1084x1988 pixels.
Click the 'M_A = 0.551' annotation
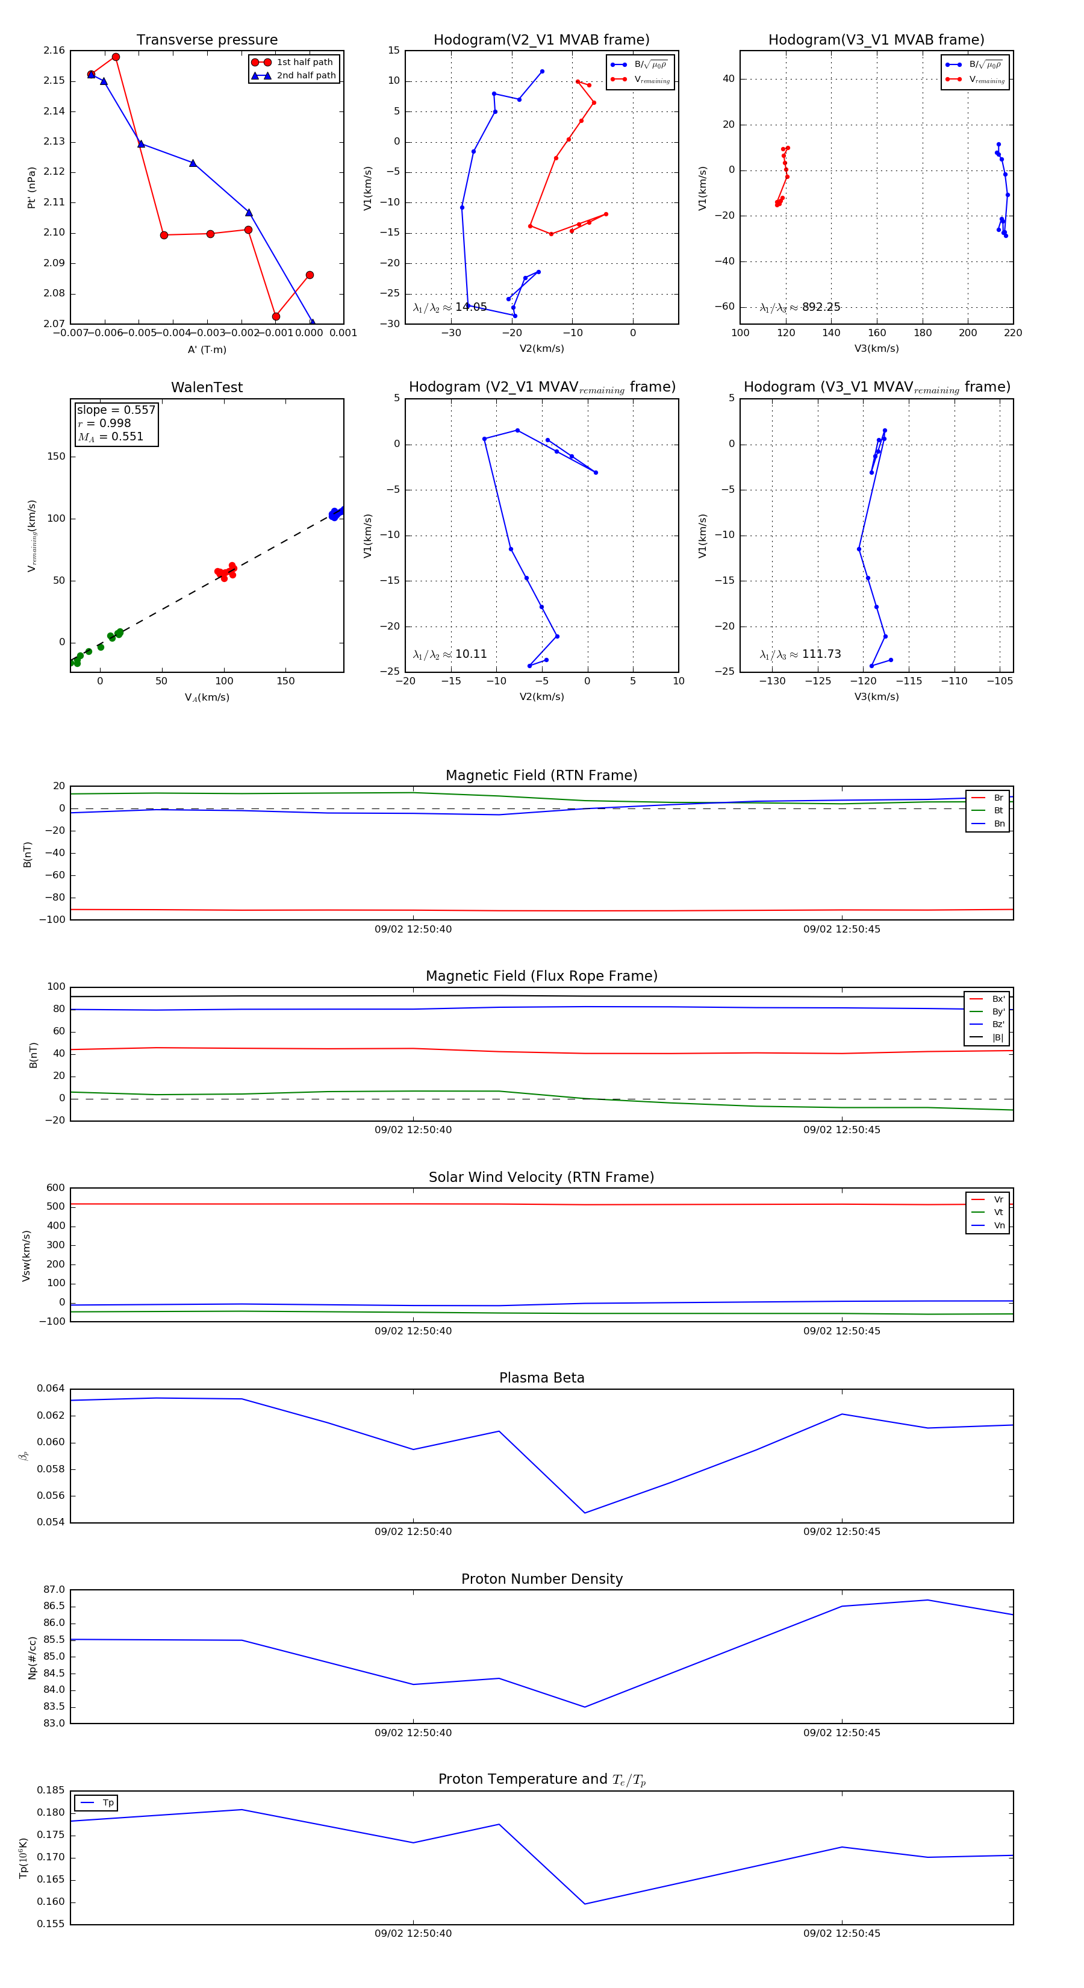tap(110, 437)
